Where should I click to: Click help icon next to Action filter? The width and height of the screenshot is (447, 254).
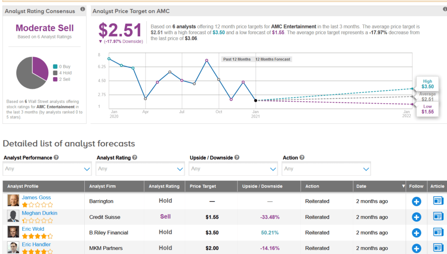coord(302,157)
